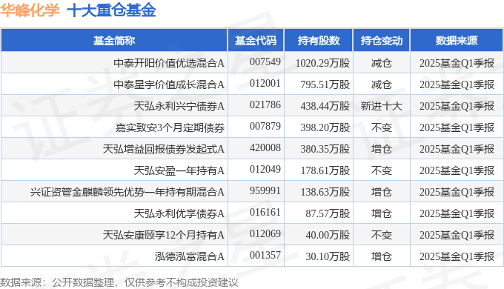Select 天弘增益回报债券发起式A fund name
This screenshot has width=504, height=289.
point(164,149)
